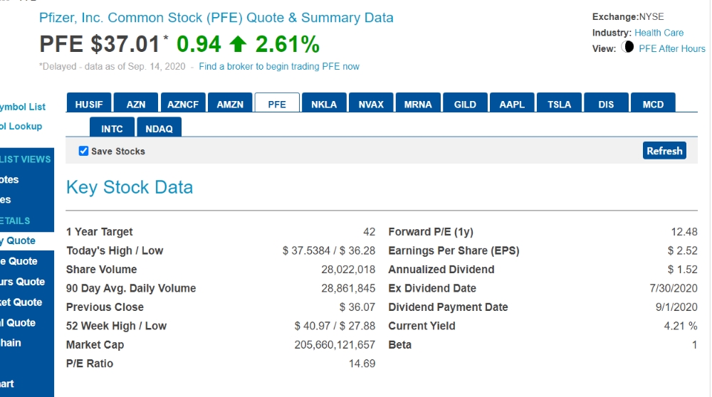Open the MRNA stock tab
This screenshot has width=712, height=397.
(x=418, y=102)
